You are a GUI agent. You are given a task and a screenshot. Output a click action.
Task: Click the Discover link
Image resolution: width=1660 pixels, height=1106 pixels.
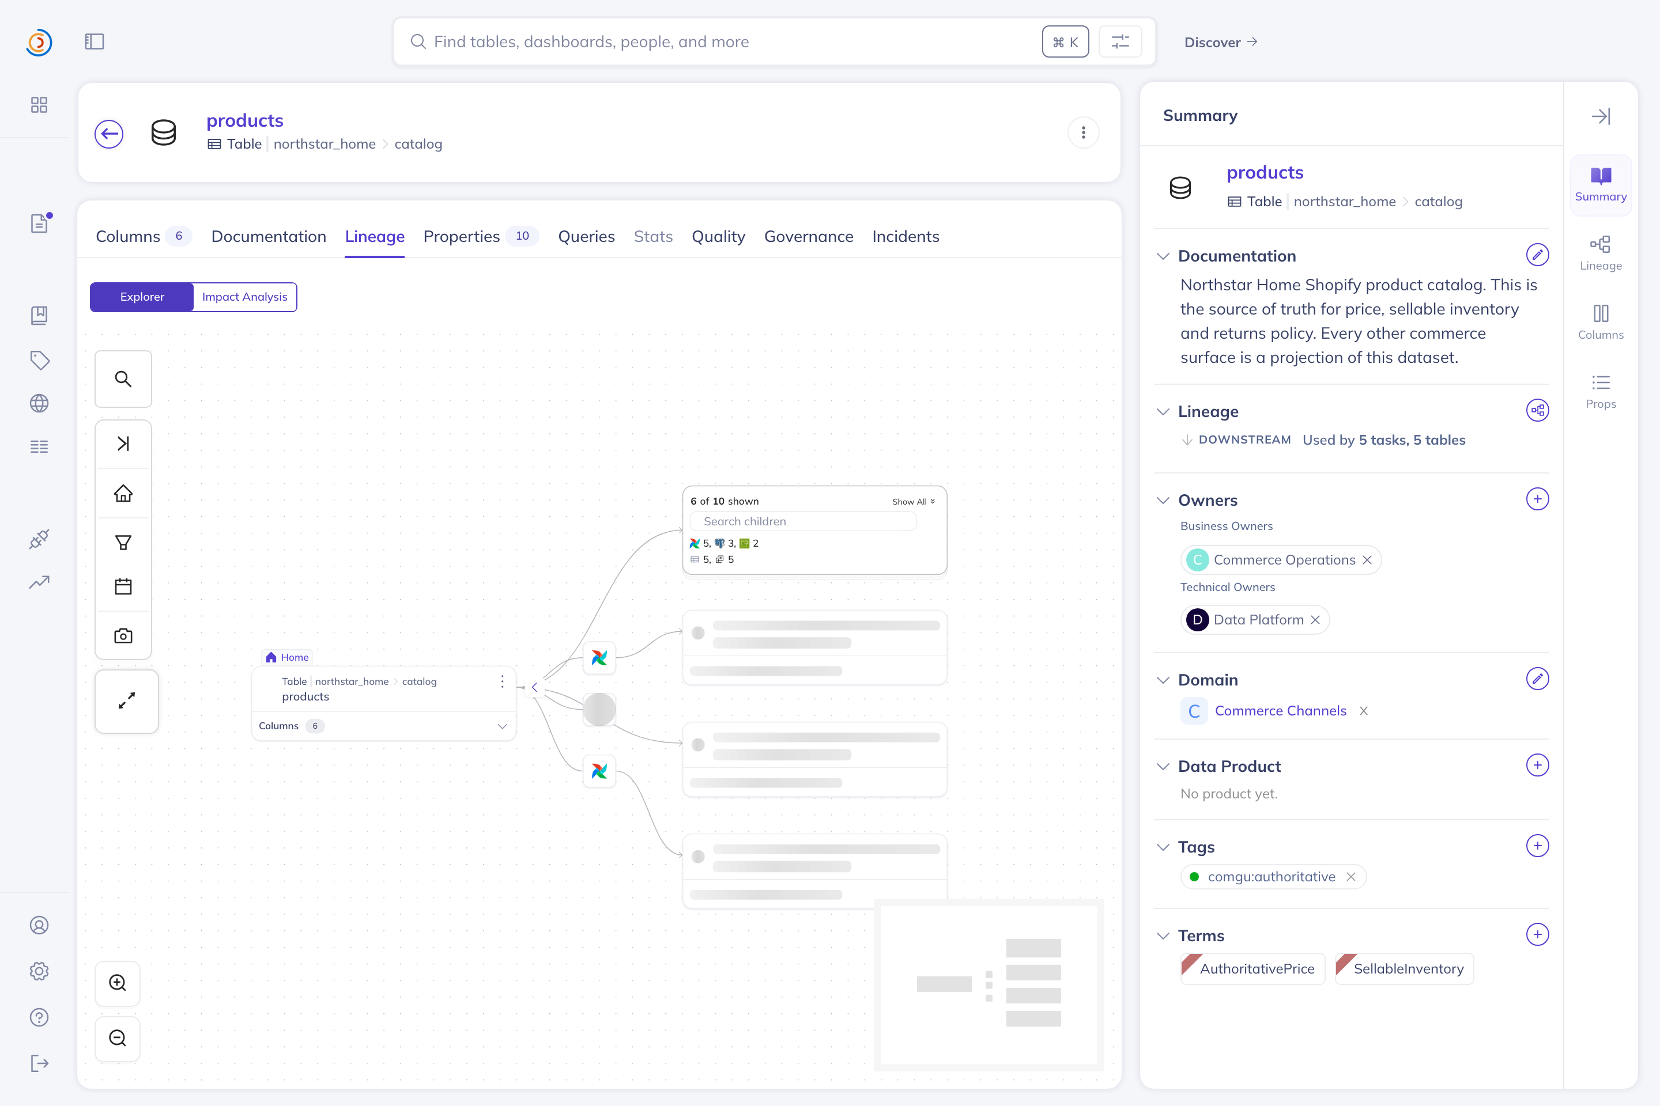1220,42
